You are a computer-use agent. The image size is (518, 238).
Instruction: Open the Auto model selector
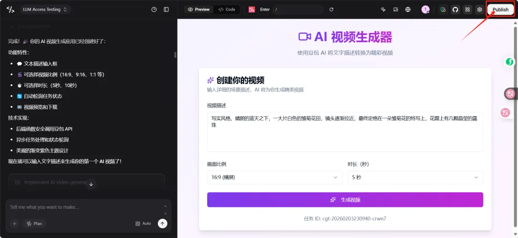click(143, 224)
